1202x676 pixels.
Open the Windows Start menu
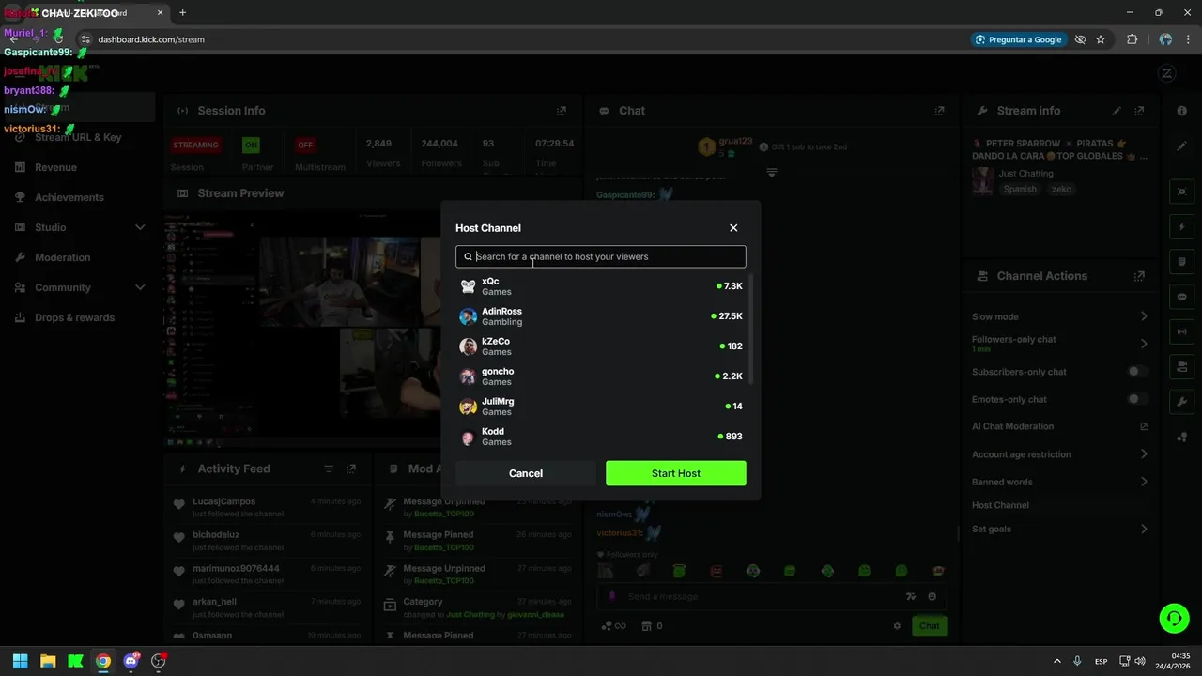[21, 661]
